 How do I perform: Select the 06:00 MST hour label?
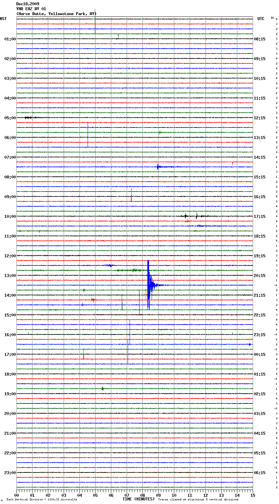[10, 138]
